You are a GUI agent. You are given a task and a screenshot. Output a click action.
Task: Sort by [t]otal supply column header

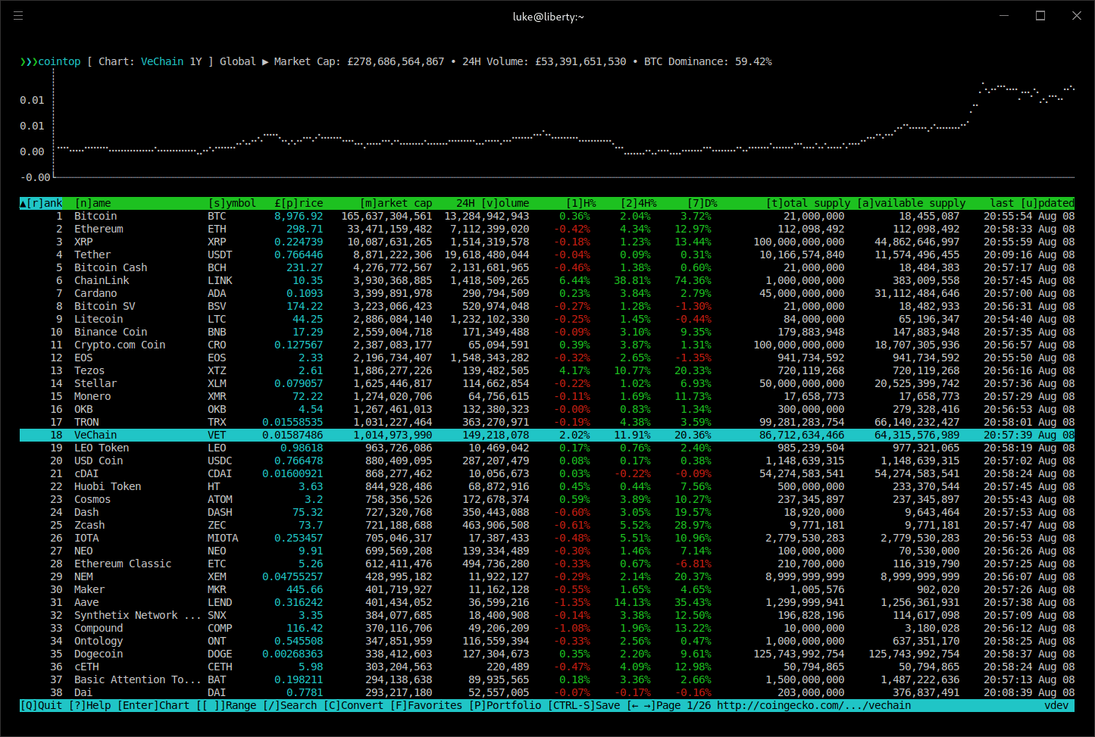coord(808,203)
